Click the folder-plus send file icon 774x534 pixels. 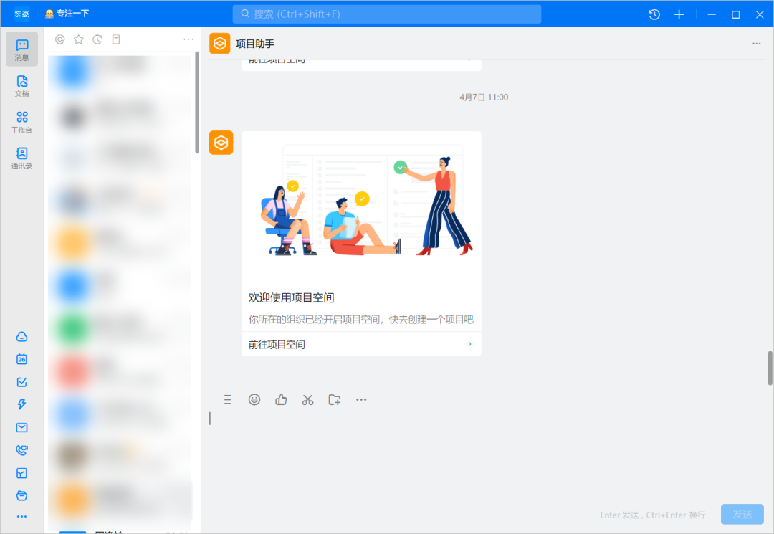[335, 400]
